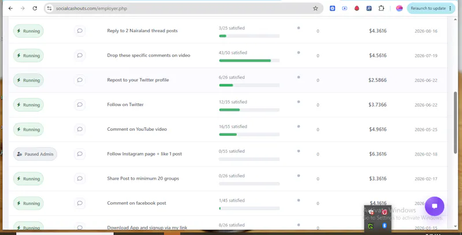Open job Comment on facebook post
Image resolution: width=462 pixels, height=235 pixels.
(x=136, y=203)
